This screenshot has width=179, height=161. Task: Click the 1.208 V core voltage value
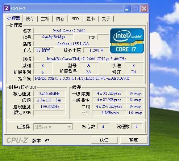[x=96, y=50]
